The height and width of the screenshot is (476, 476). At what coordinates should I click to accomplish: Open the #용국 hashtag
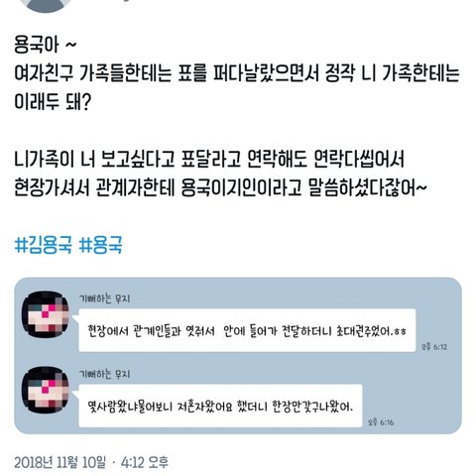point(101,245)
